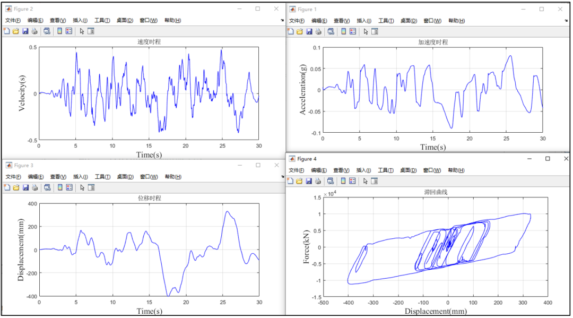Click New Figure icon in Figure 3 toolbar

tap(7, 187)
